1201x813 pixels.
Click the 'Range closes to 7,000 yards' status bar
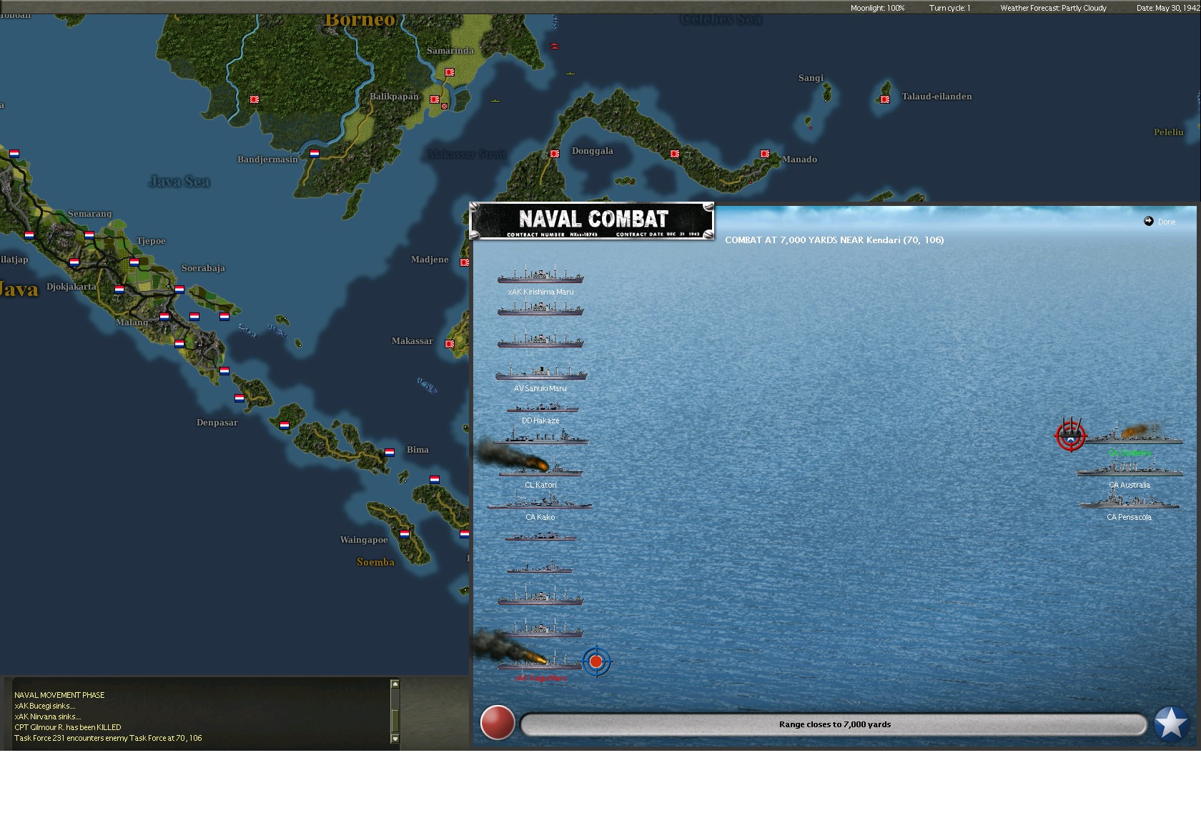(x=834, y=724)
